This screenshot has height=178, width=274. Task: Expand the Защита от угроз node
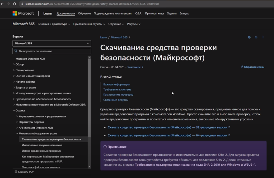(x=14, y=87)
